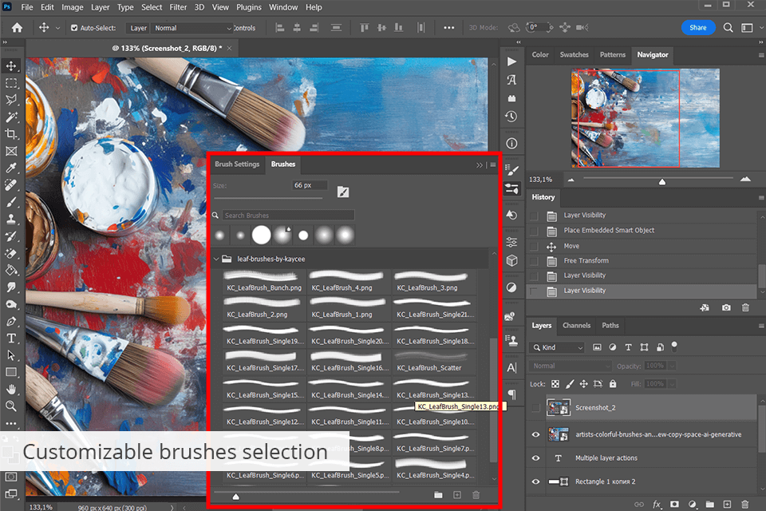Show the Screenshot_2 layer visibility
Viewport: 766px width, 511px height.
pos(535,408)
